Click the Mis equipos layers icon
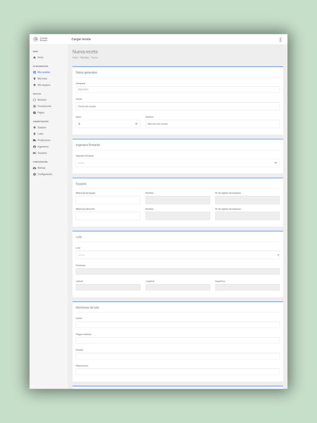The image size is (317, 423). tap(35, 85)
